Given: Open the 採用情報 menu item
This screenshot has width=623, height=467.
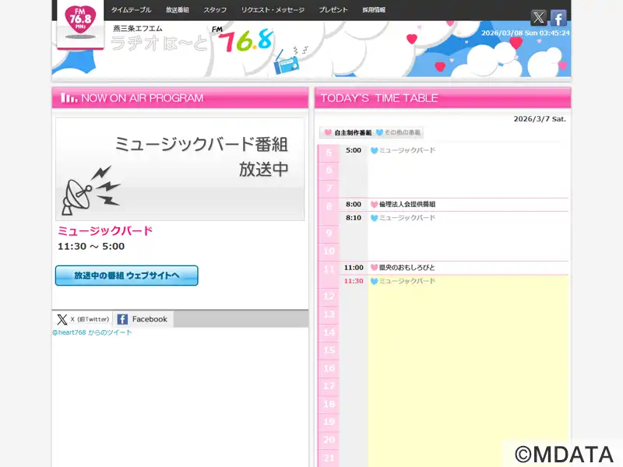Looking at the screenshot, I should click(x=374, y=10).
